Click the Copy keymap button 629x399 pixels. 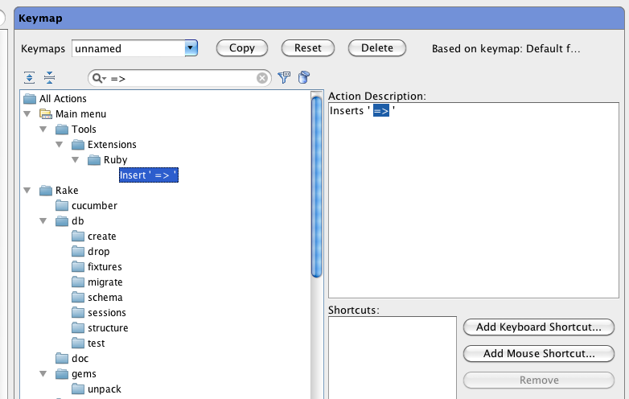pyautogui.click(x=242, y=48)
